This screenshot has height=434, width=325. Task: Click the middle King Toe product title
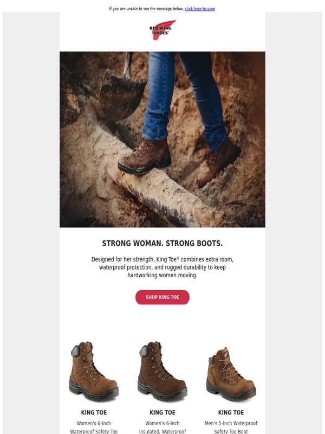point(162,412)
